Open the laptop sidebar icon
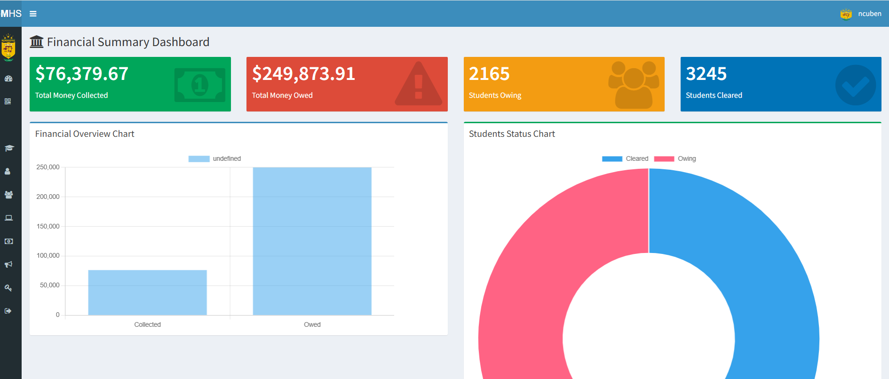 [x=8, y=218]
